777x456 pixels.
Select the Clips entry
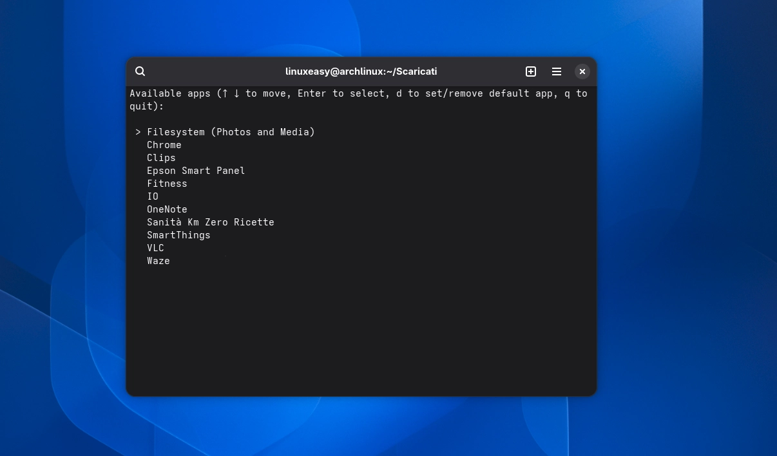pyautogui.click(x=161, y=158)
